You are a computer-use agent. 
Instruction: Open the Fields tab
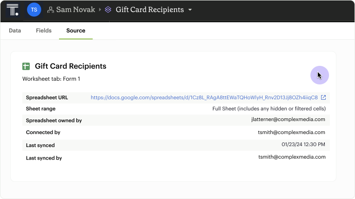point(44,31)
